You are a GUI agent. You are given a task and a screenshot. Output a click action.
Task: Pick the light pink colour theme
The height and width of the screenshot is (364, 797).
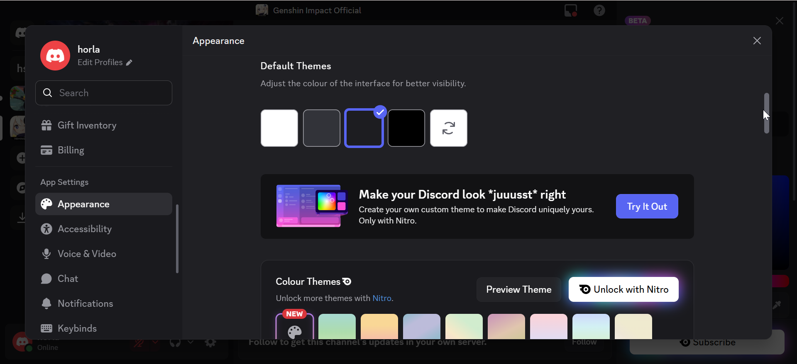tap(549, 327)
